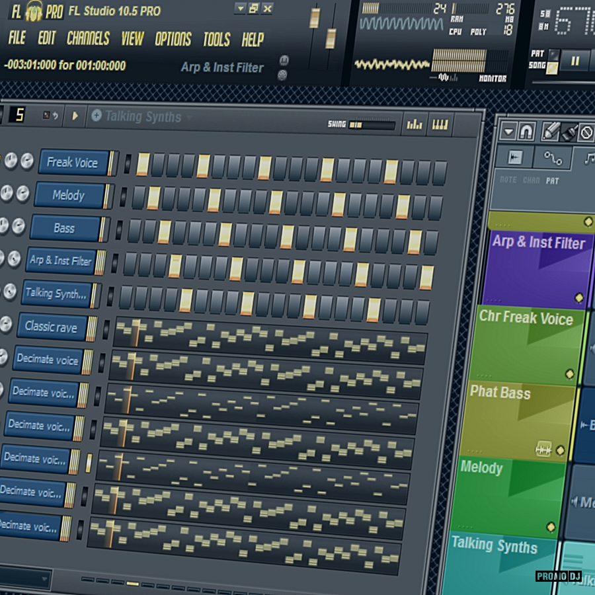Open Classic rave piano roll preview
Image resolution: width=595 pixels, height=595 pixels.
click(270, 338)
